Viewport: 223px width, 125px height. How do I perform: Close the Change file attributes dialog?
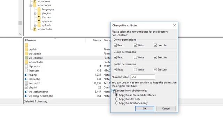coord(175,25)
